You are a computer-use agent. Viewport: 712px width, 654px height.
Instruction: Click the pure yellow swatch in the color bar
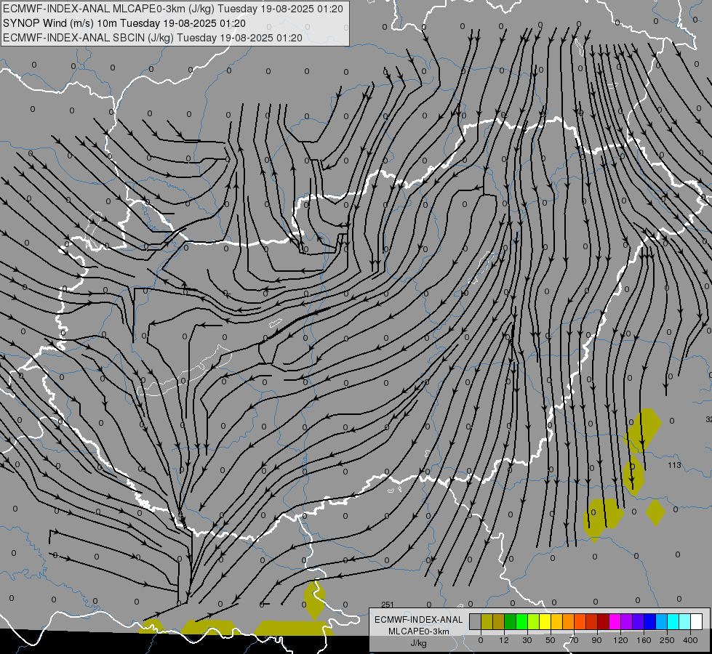click(545, 621)
